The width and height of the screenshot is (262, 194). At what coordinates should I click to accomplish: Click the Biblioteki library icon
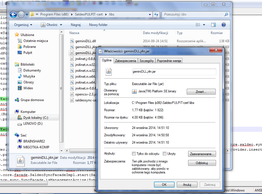[17, 64]
